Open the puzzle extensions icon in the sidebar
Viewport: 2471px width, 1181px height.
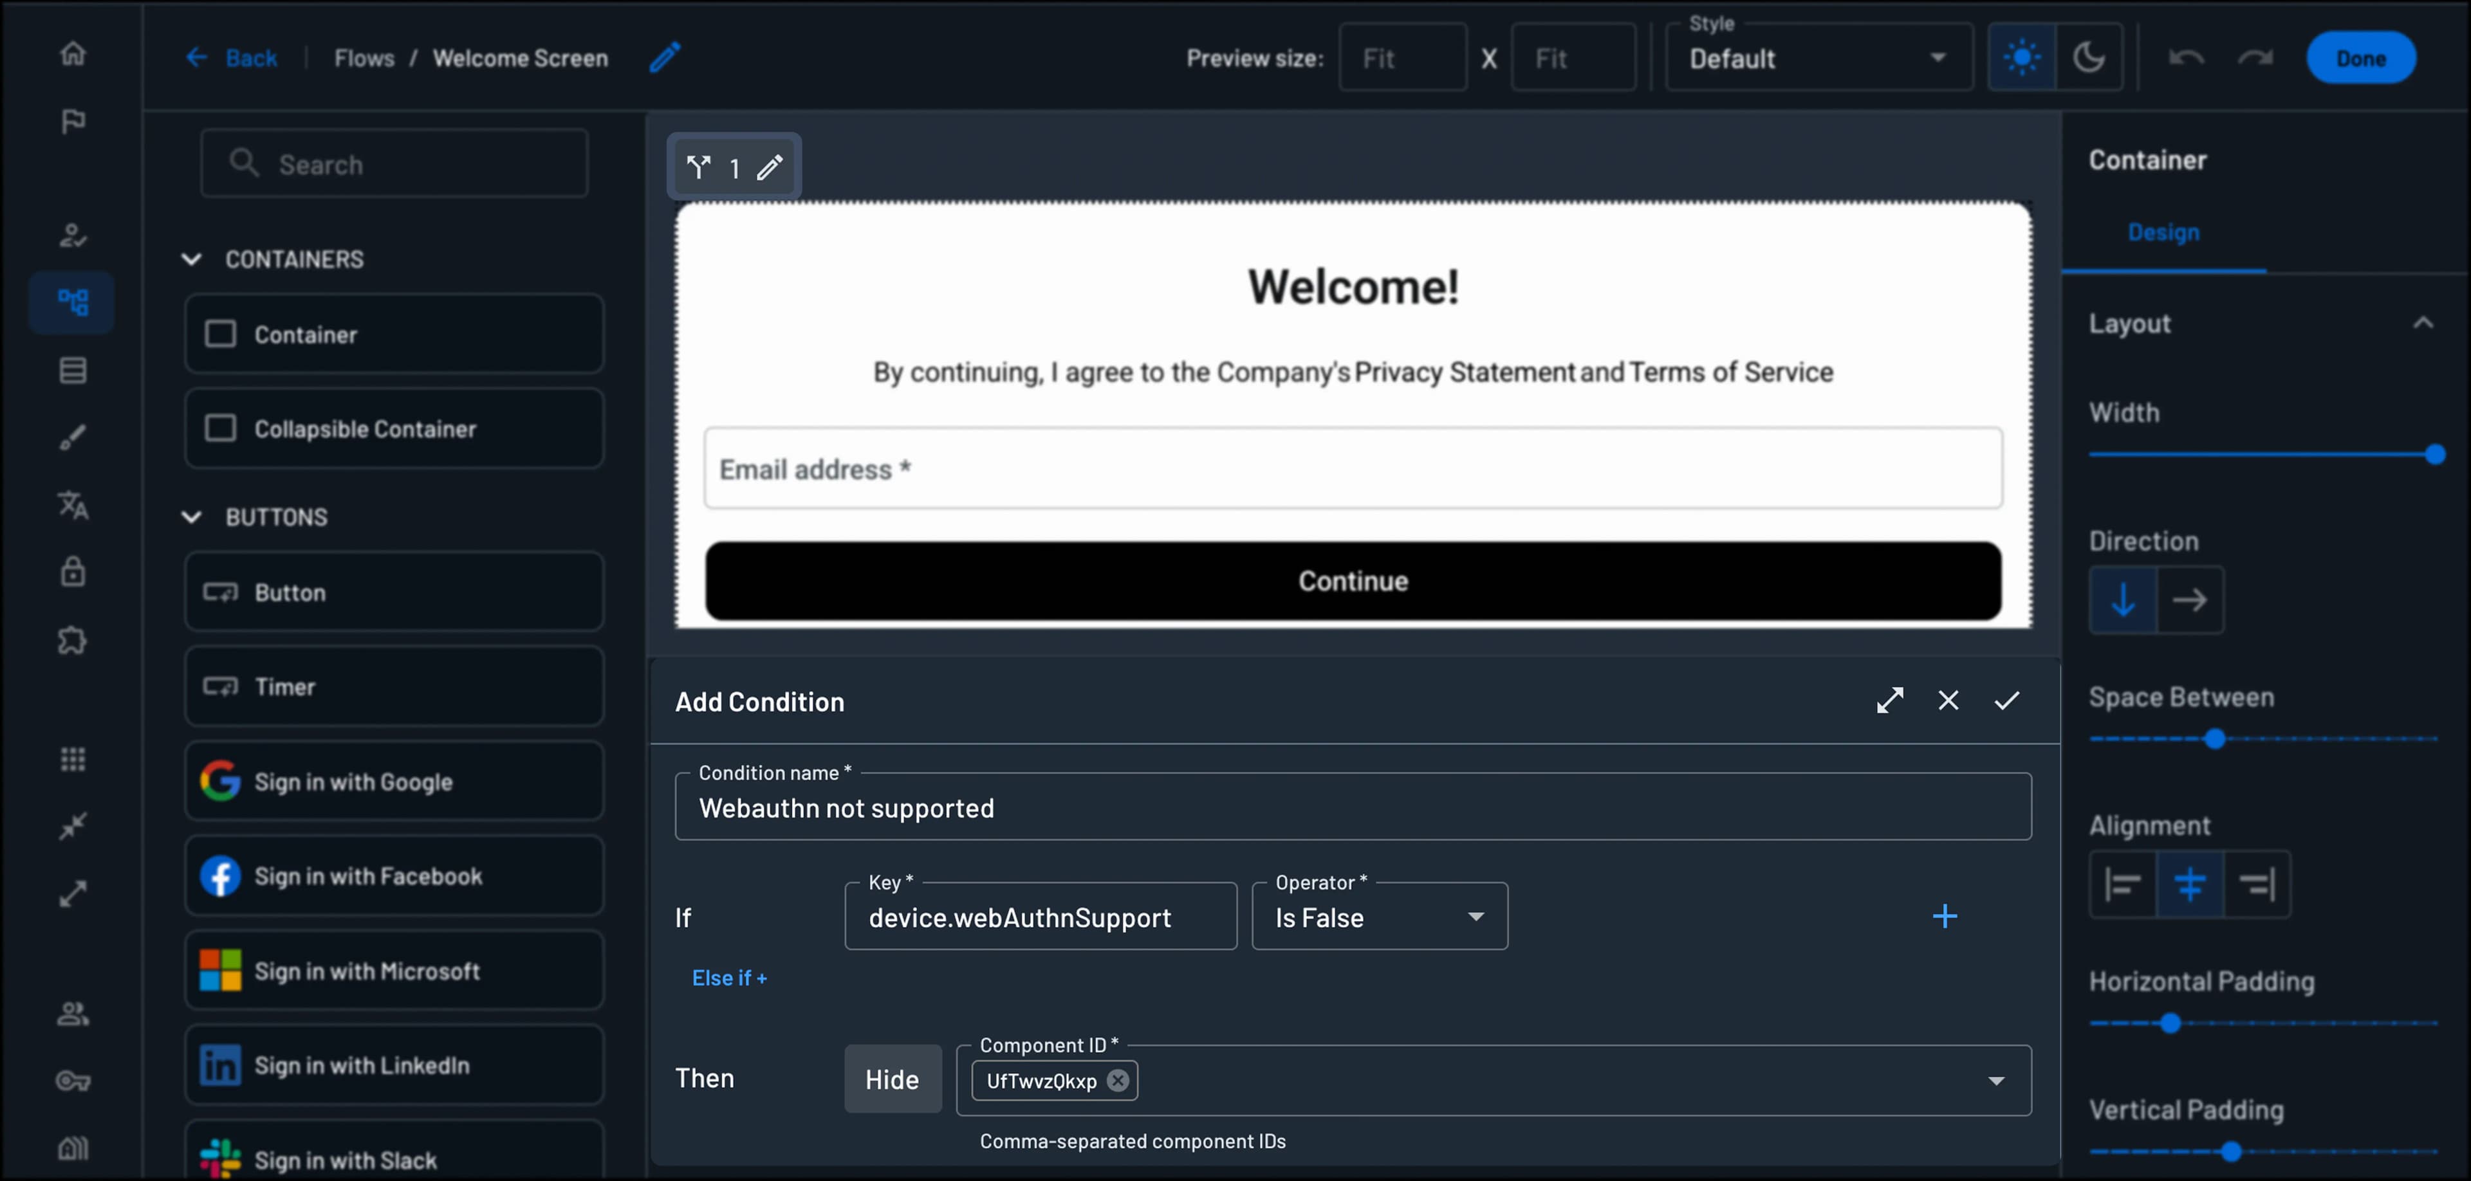72,640
